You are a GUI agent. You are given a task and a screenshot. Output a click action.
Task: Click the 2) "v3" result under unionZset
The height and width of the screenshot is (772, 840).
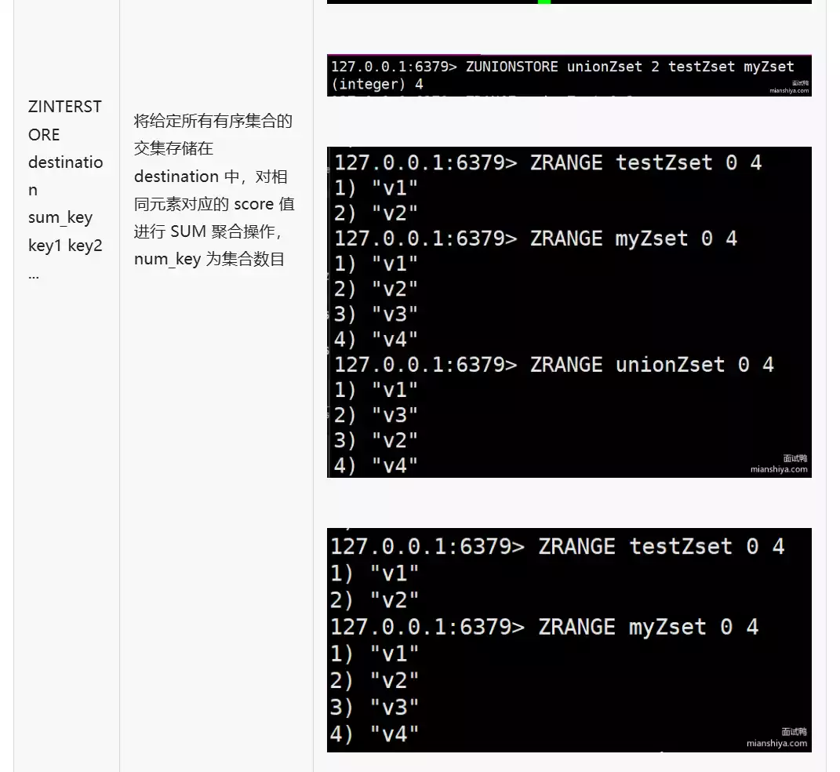(376, 415)
